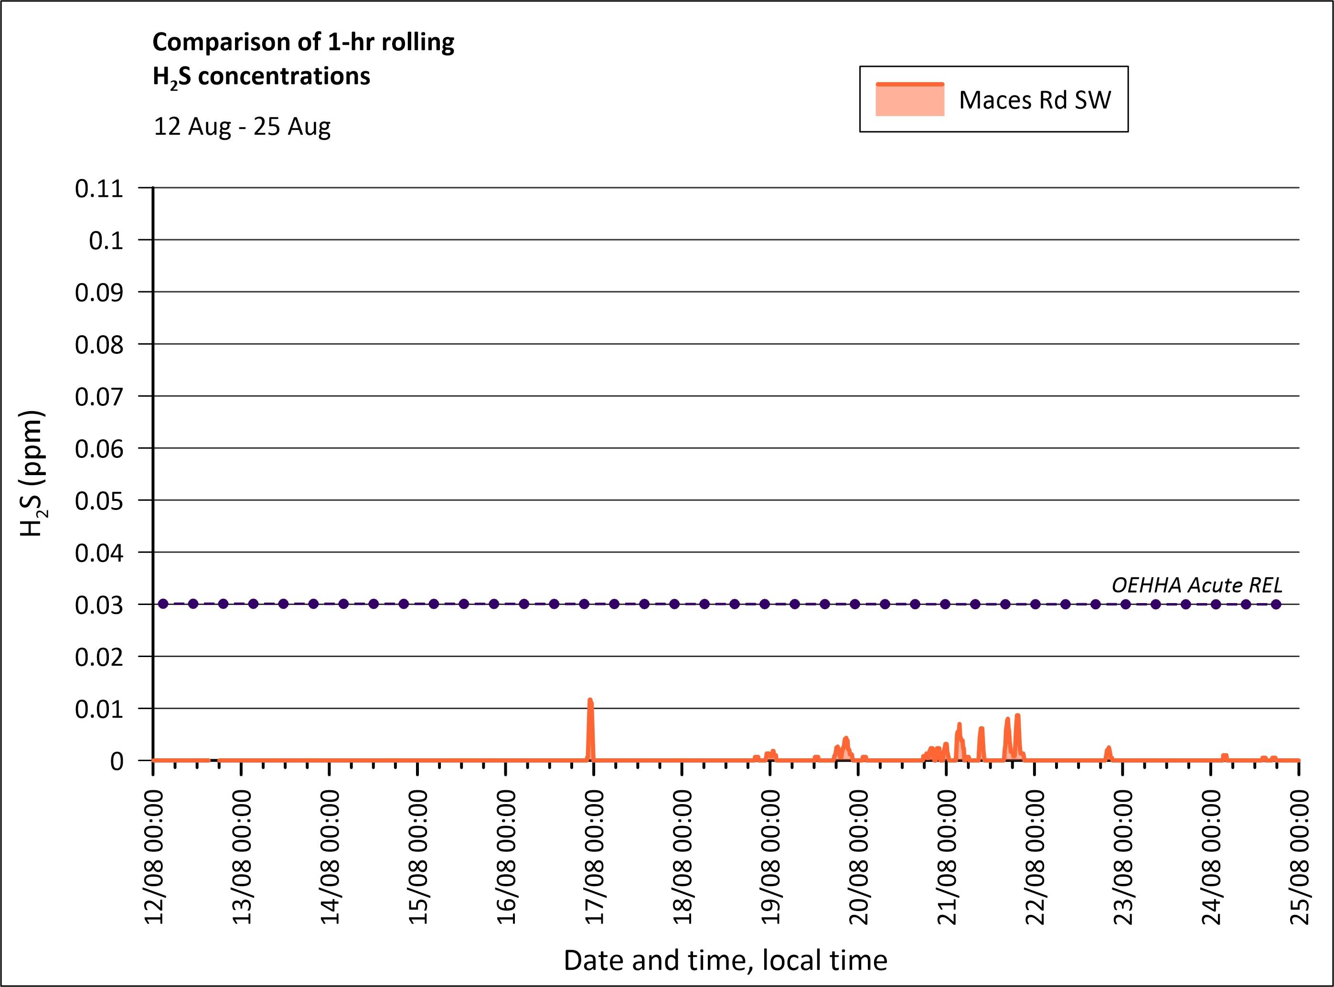Image resolution: width=1334 pixels, height=987 pixels.
Task: Select the 17/08 00:00 x-axis label
Action: pyautogui.click(x=594, y=858)
